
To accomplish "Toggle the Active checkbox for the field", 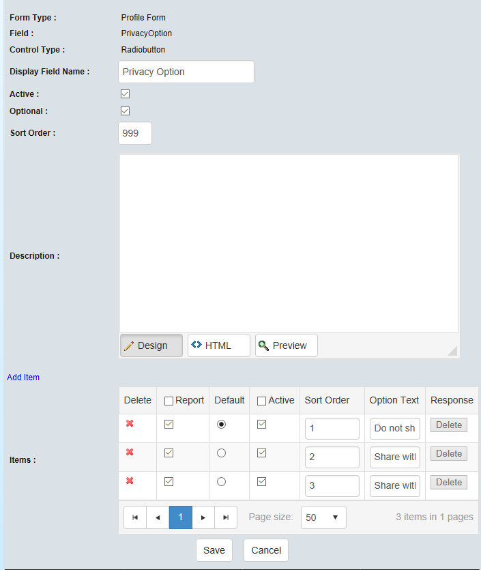I will tap(125, 94).
